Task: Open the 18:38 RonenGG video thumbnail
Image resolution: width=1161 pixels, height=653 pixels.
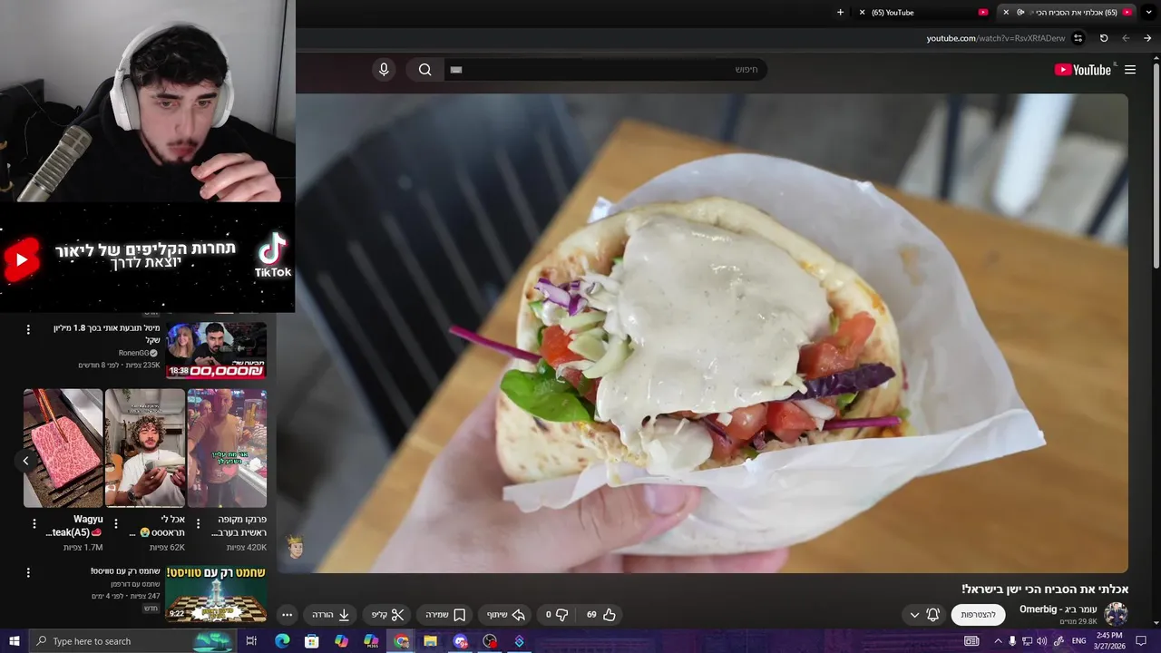Action: pos(216,350)
